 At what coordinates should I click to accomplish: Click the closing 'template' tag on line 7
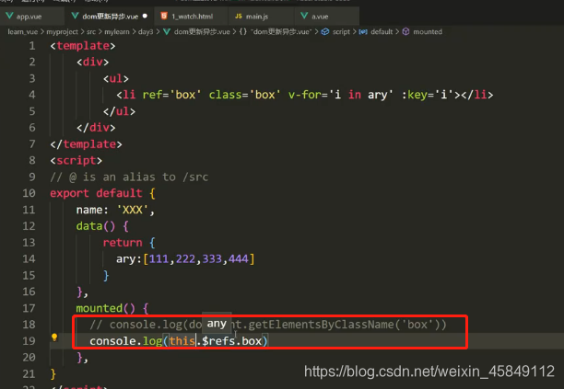click(86, 144)
